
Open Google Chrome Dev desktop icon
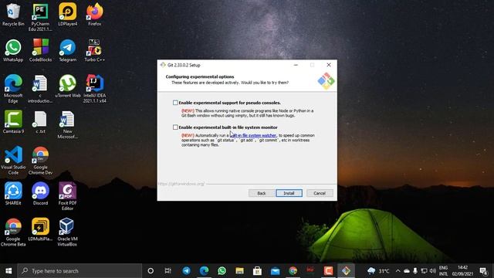point(40,161)
